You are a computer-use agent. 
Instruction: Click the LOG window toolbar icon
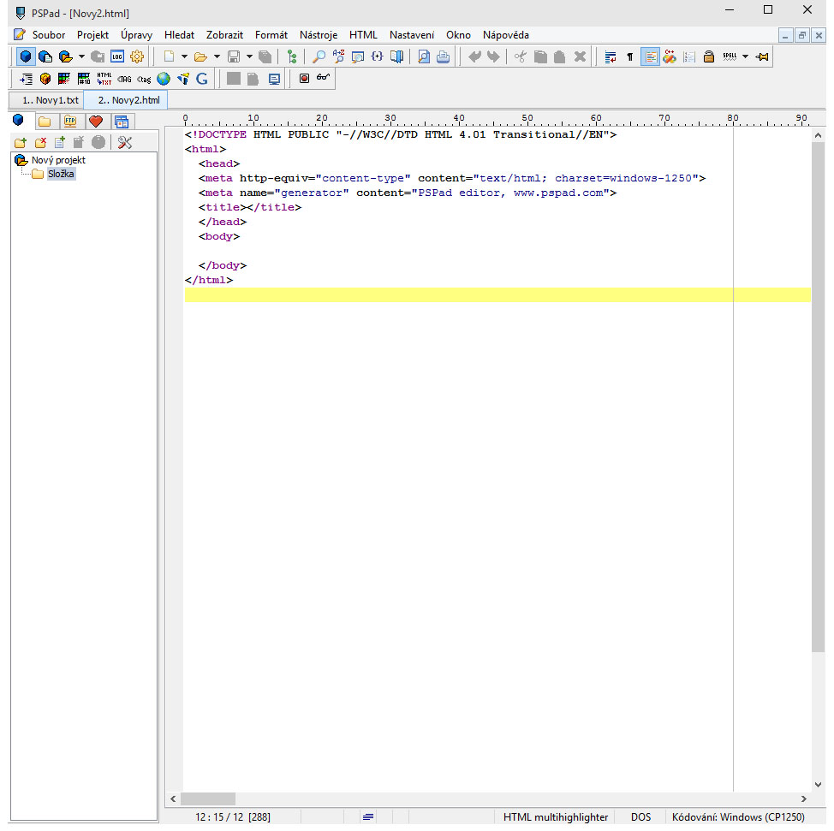coord(117,57)
